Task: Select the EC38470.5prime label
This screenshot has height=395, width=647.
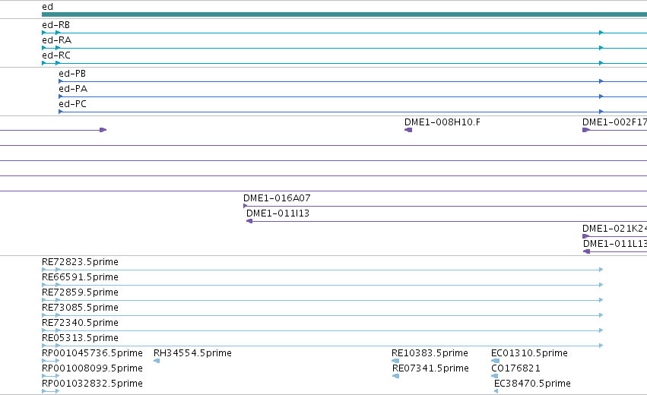Action: 532,384
